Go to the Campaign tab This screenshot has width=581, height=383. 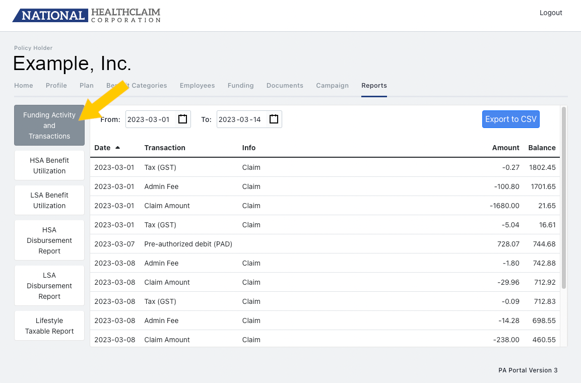coord(332,86)
